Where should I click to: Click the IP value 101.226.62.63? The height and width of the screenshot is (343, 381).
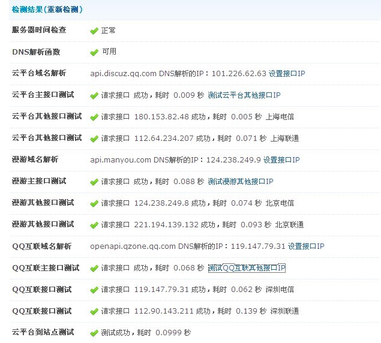(239, 73)
